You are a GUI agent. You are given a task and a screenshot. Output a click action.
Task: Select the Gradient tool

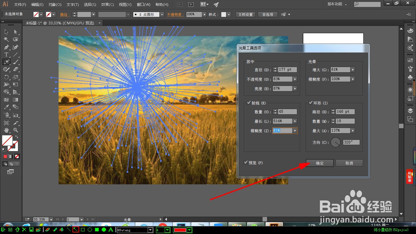point(16,100)
